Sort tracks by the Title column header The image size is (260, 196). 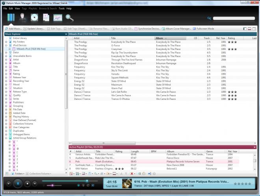132,38
